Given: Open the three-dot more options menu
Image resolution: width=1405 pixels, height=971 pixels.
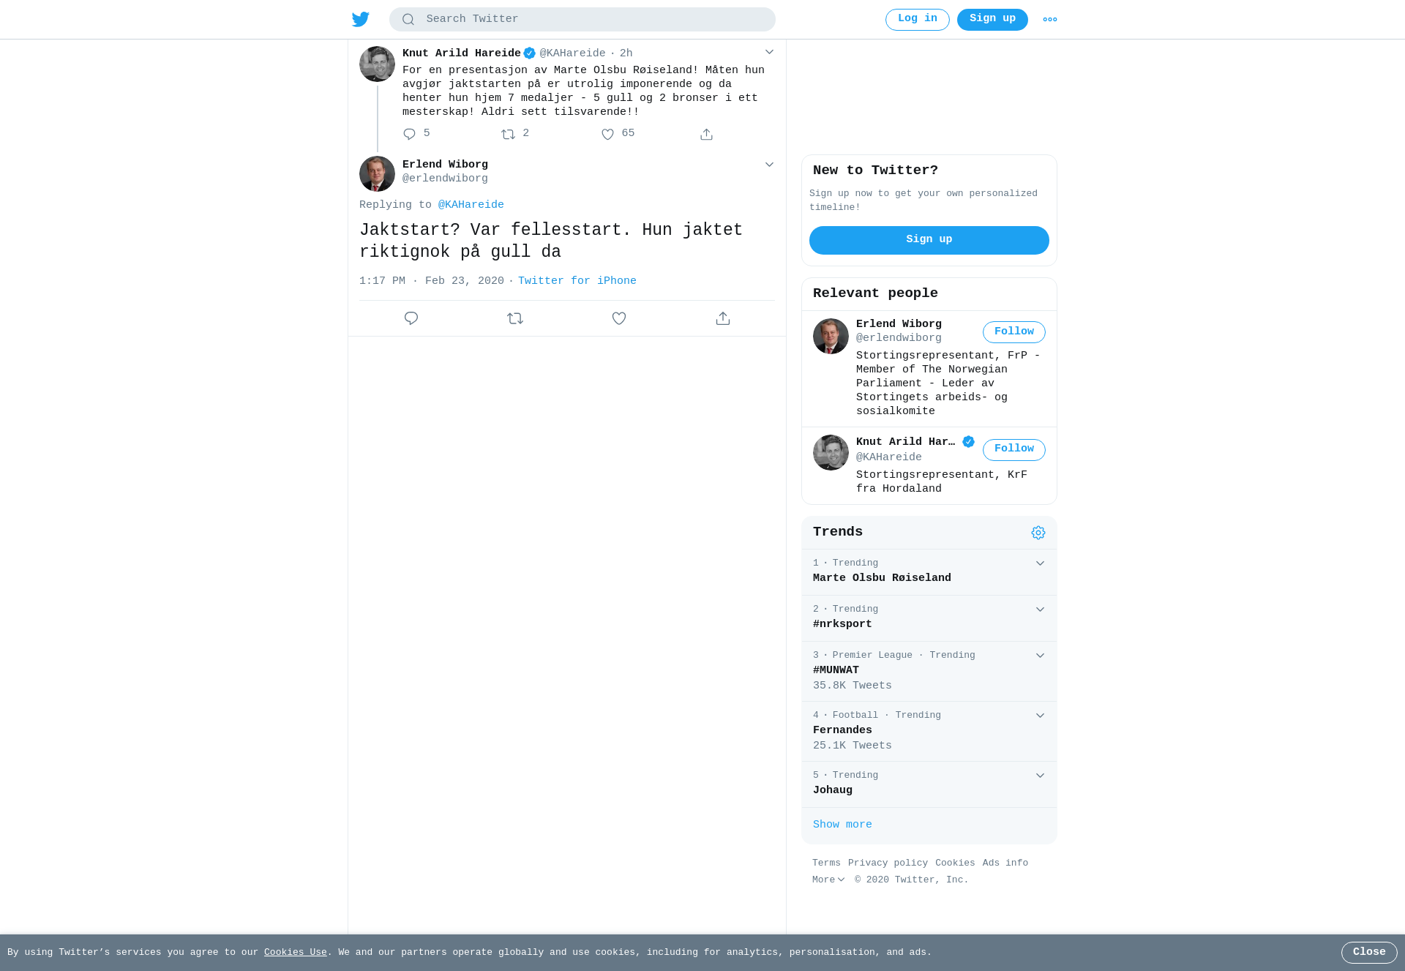Looking at the screenshot, I should click(1050, 20).
